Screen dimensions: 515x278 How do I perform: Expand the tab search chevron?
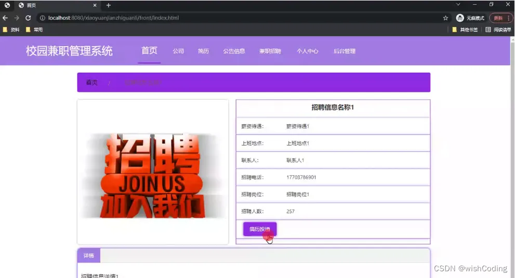(458, 4)
